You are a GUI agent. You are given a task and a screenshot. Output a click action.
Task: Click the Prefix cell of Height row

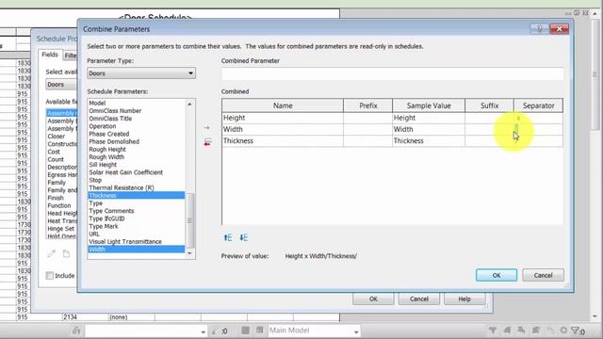pyautogui.click(x=367, y=118)
